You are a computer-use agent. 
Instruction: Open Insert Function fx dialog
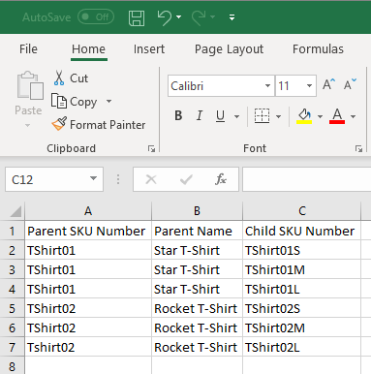pos(221,179)
